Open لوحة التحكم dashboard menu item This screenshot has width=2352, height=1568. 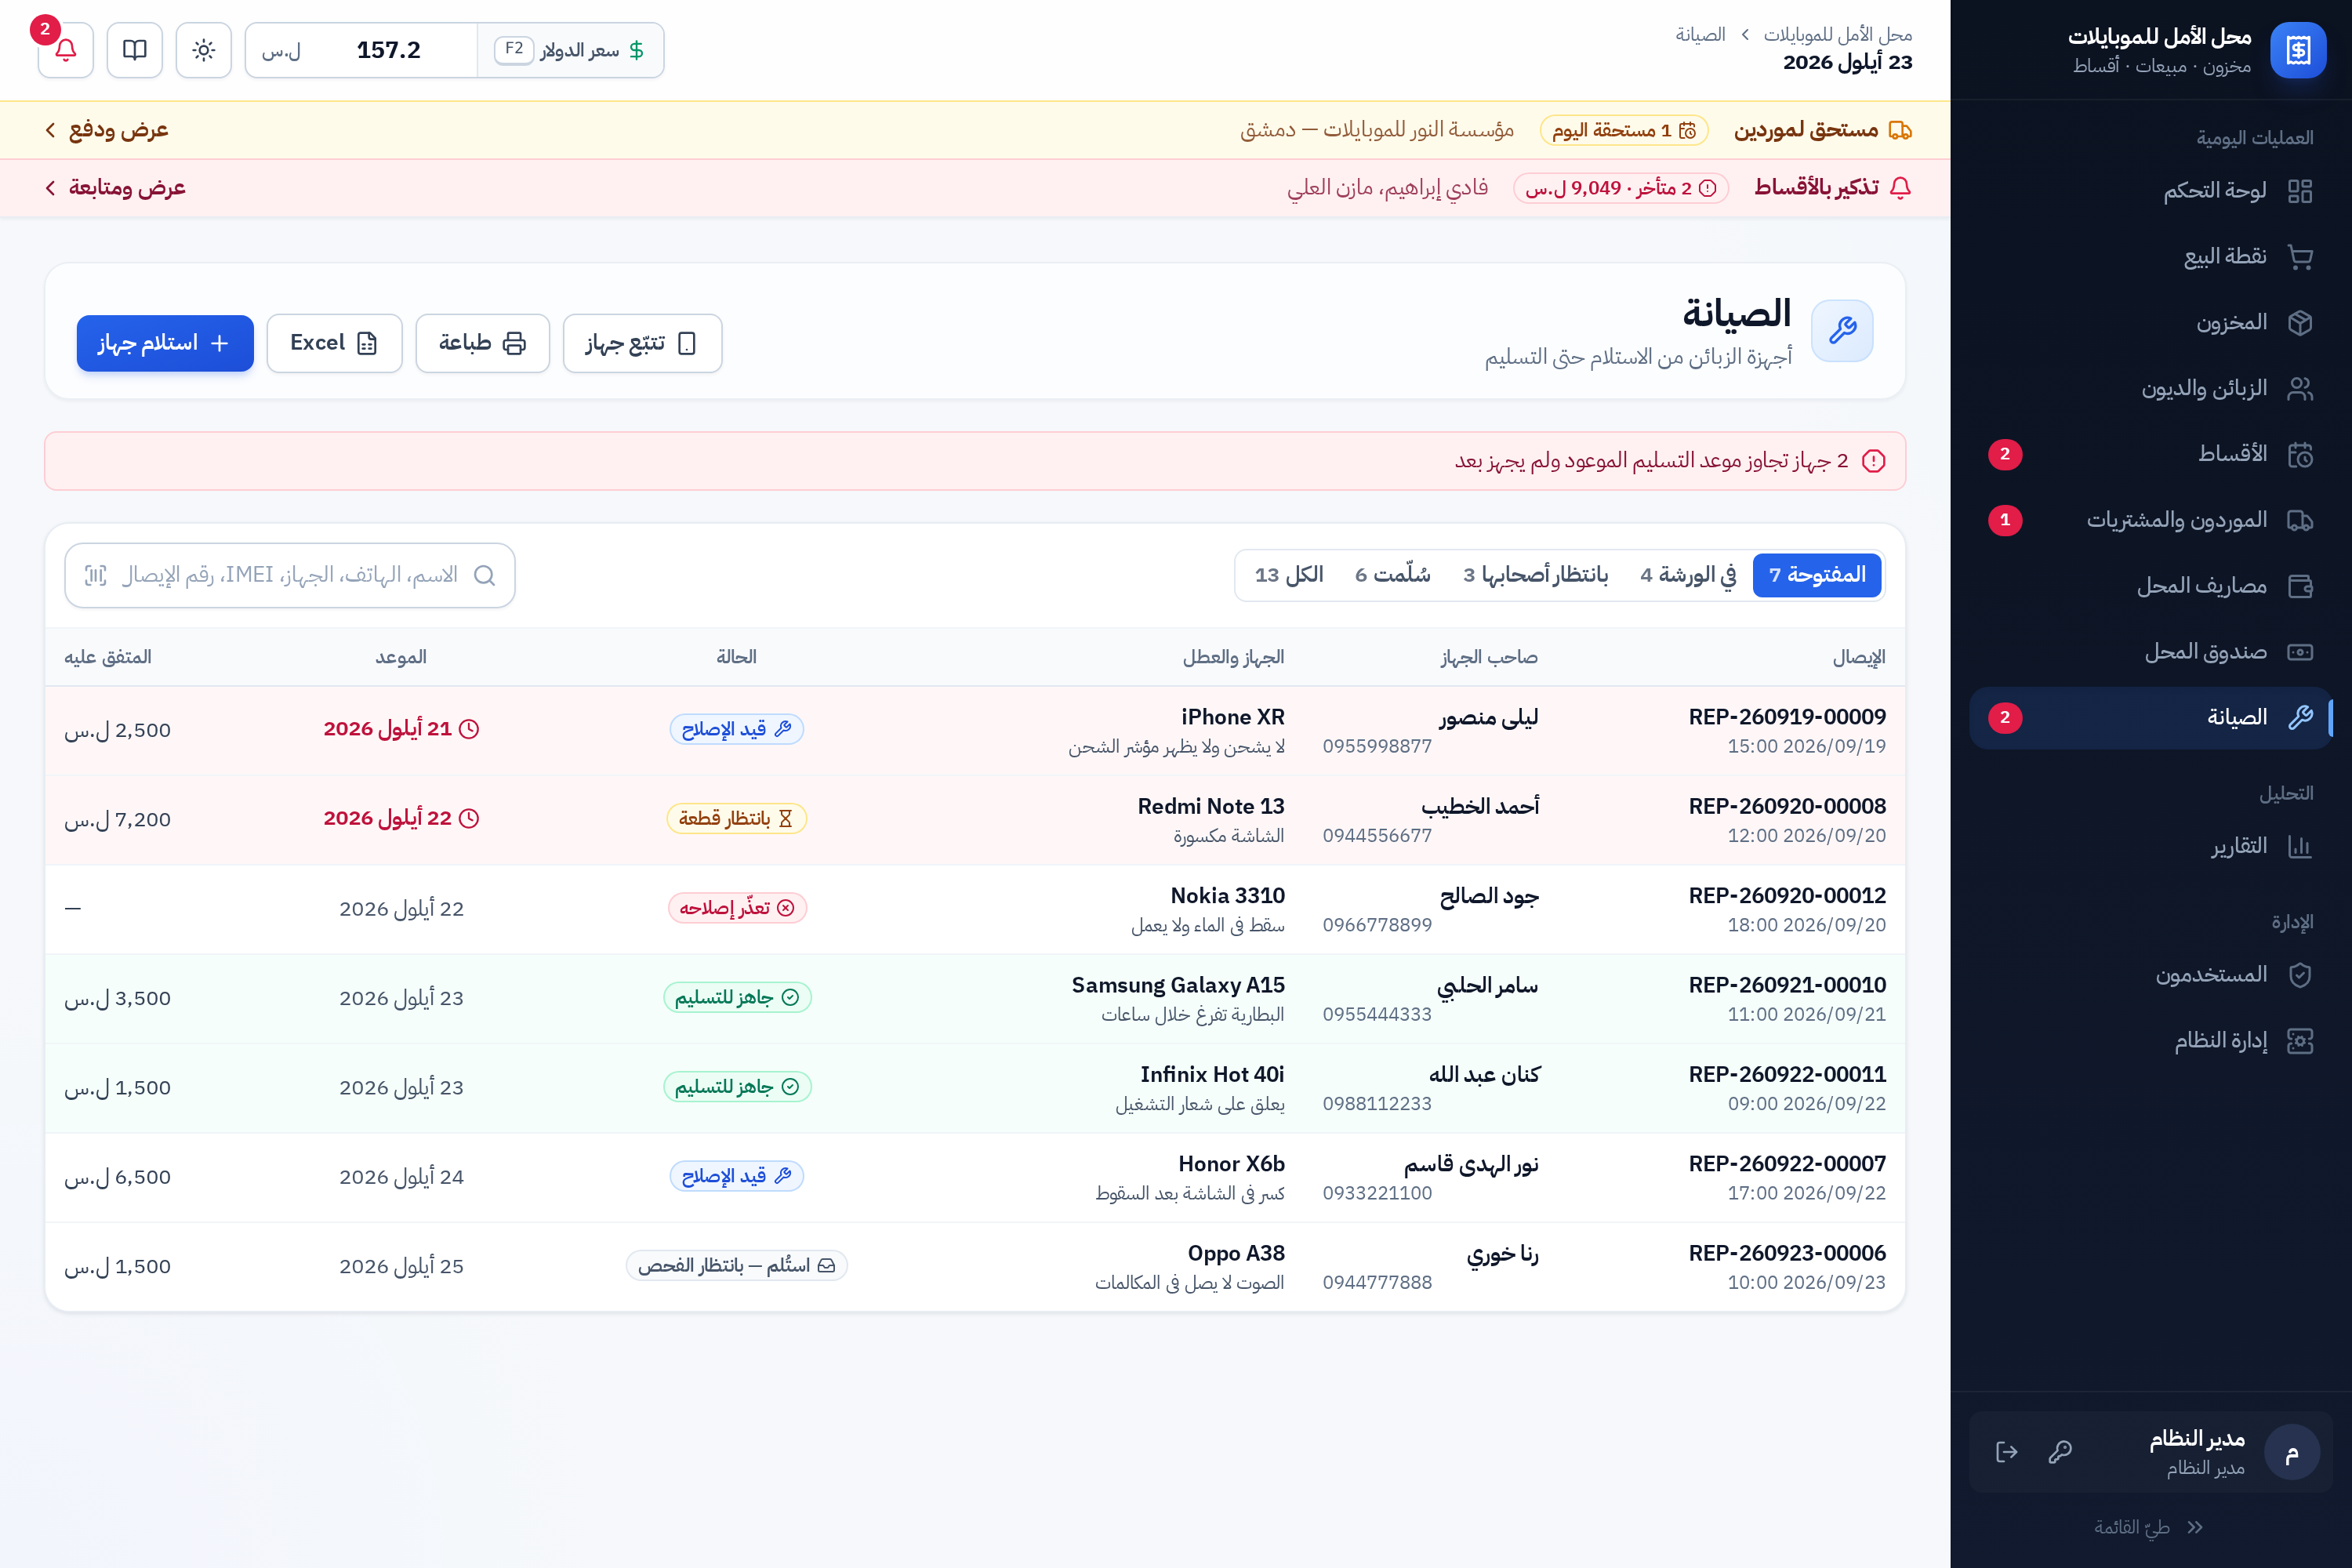[2150, 191]
